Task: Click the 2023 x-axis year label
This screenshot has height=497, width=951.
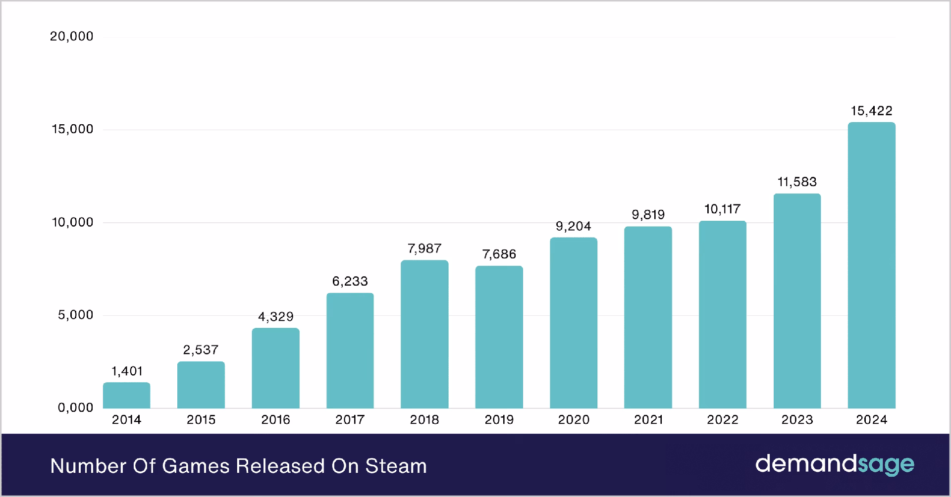Action: 797,420
